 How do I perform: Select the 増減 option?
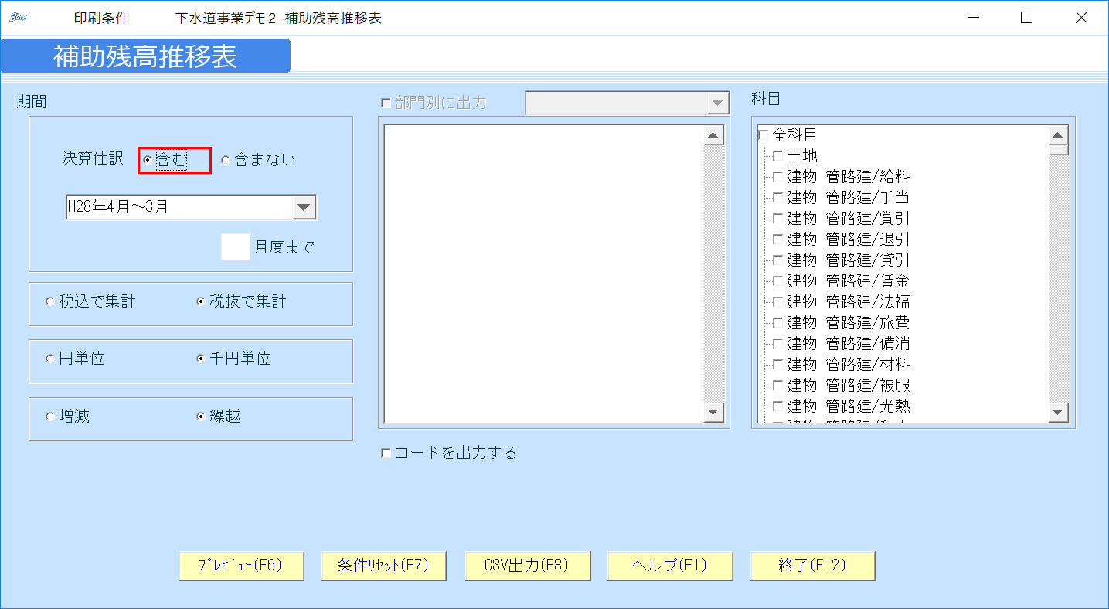coord(50,417)
